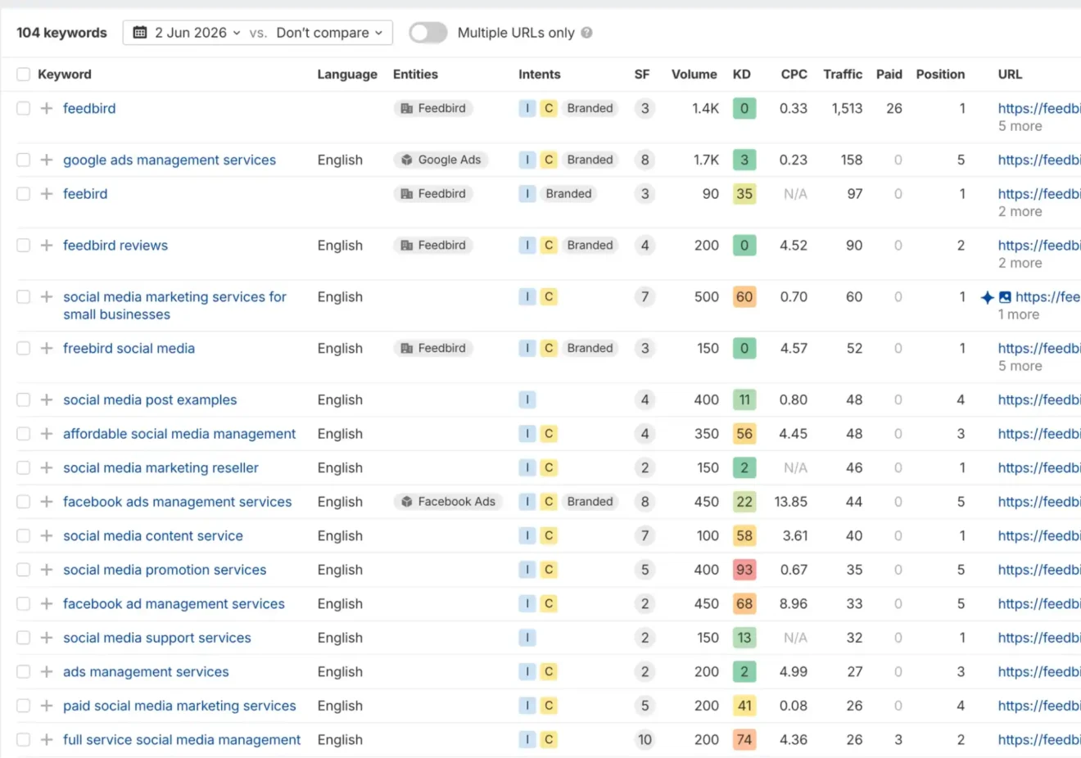1081x758 pixels.
Task: Sort by the Traffic column header
Action: pyautogui.click(x=842, y=74)
